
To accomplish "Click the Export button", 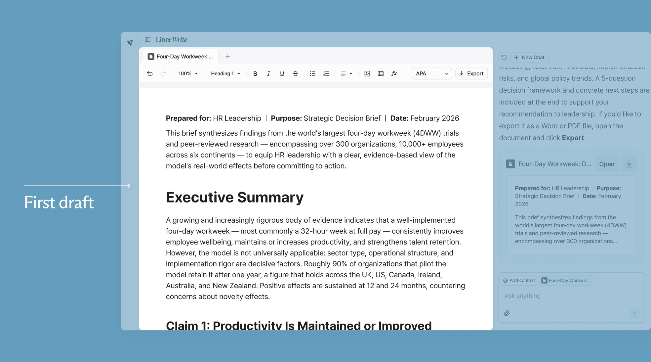I will click(x=471, y=73).
